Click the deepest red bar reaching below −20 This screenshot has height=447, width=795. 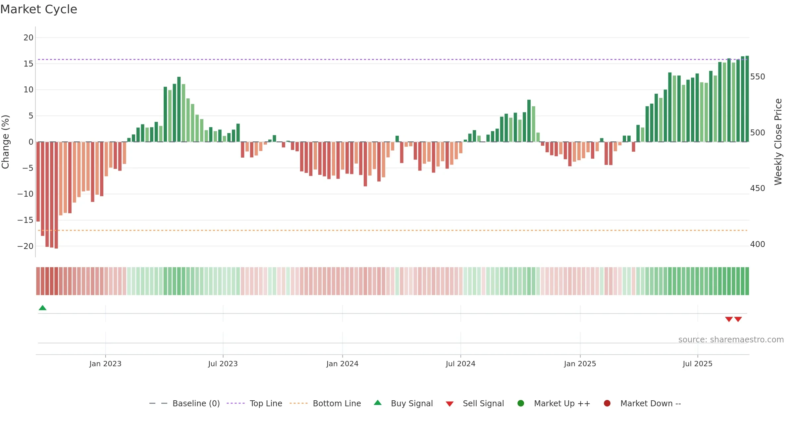[56, 195]
